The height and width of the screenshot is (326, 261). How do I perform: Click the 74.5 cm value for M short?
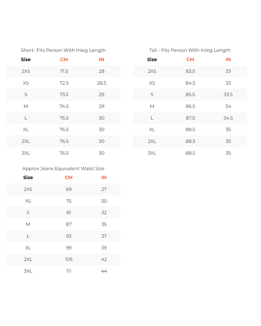[x=64, y=106]
